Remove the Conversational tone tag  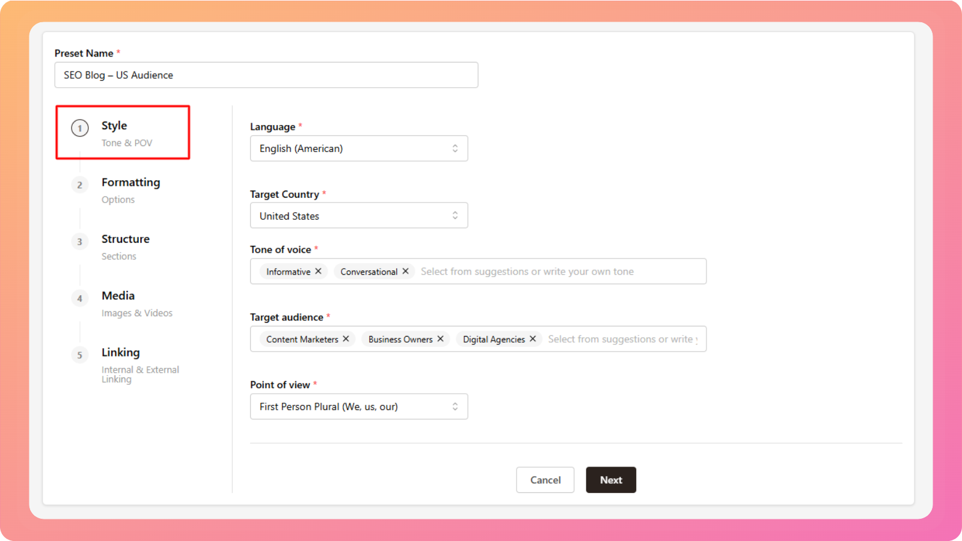[405, 271]
